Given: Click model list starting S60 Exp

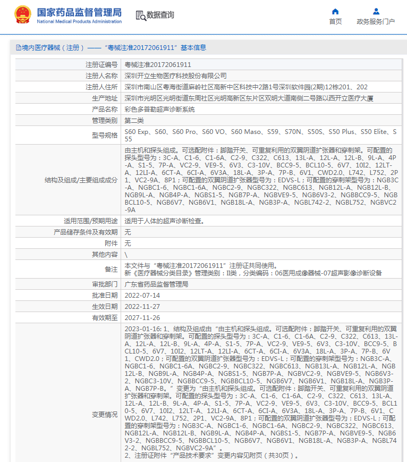Looking at the screenshot, I should point(261,135).
